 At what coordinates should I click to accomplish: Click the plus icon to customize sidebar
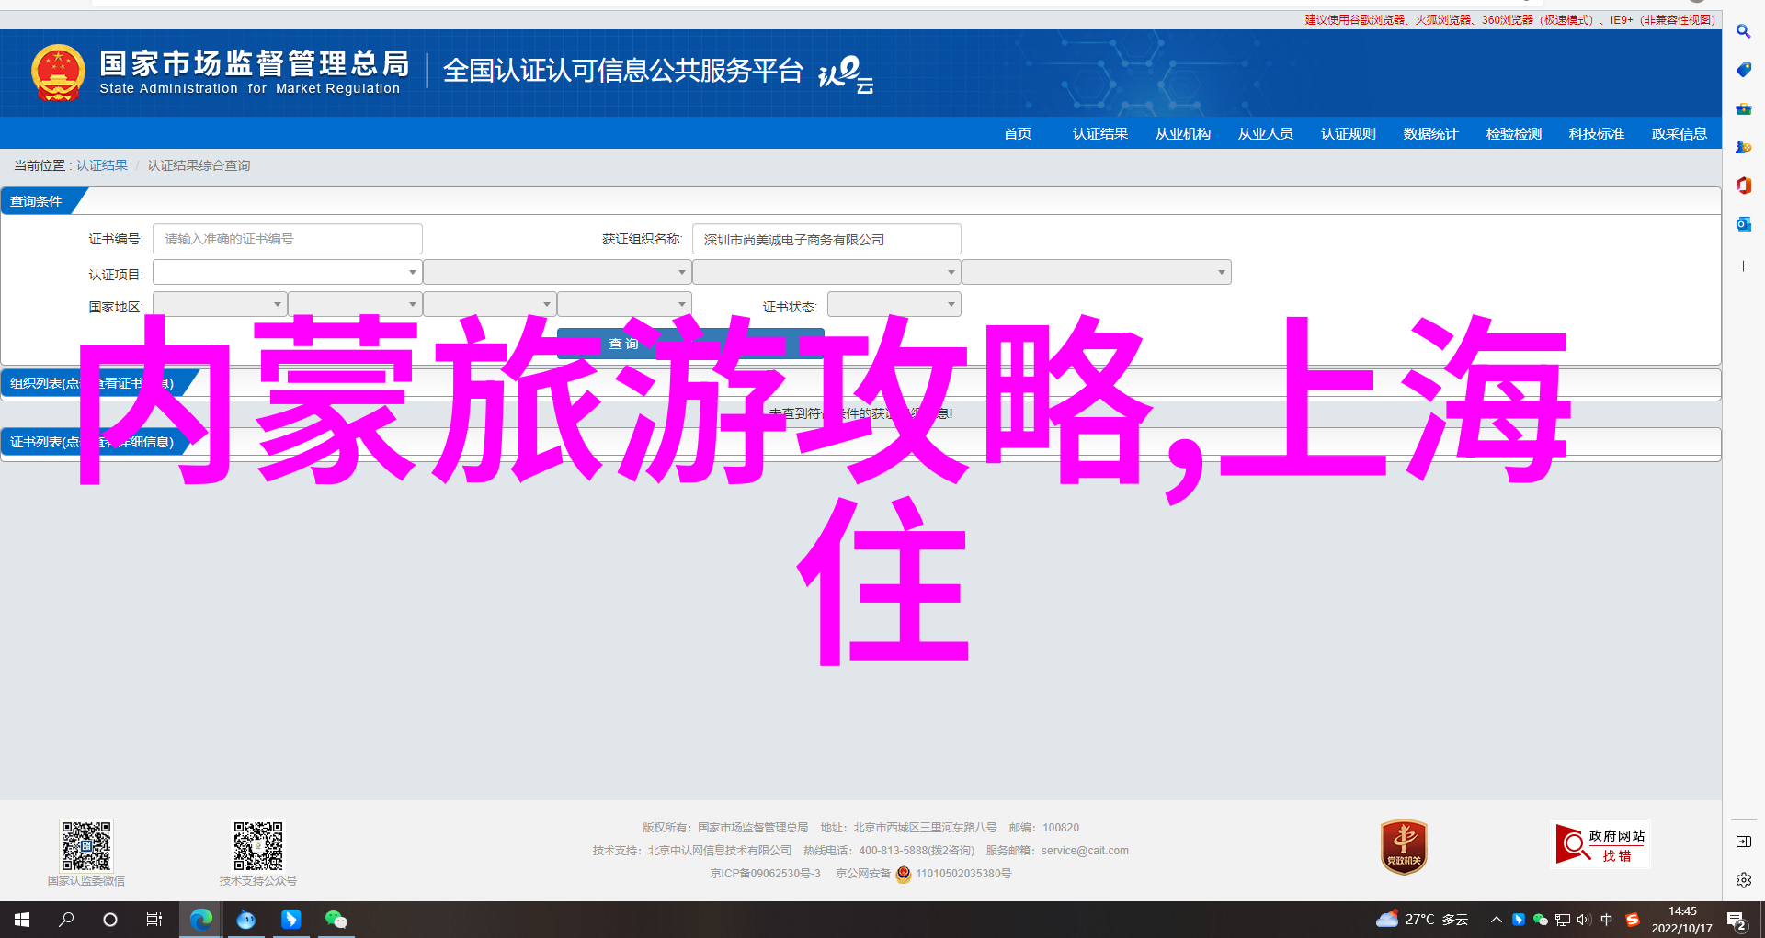point(1743,266)
